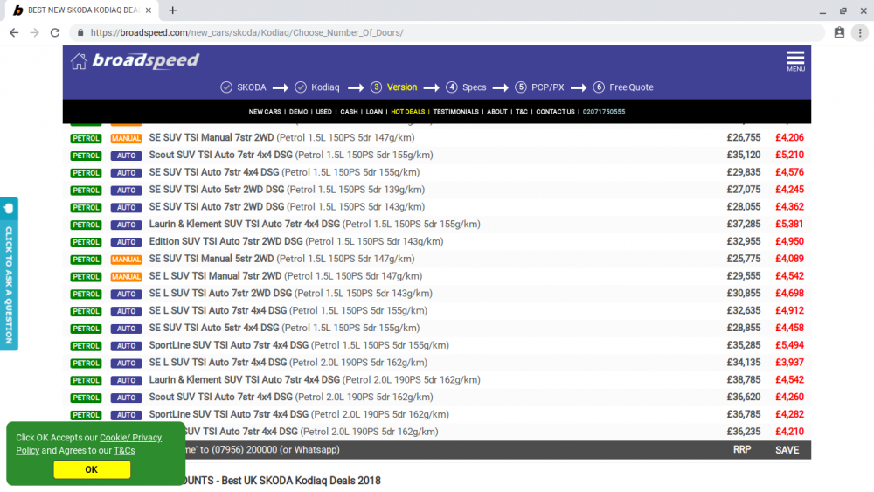
Task: Select SE SUV TSI Manual 7str 2WD
Action: click(x=281, y=137)
